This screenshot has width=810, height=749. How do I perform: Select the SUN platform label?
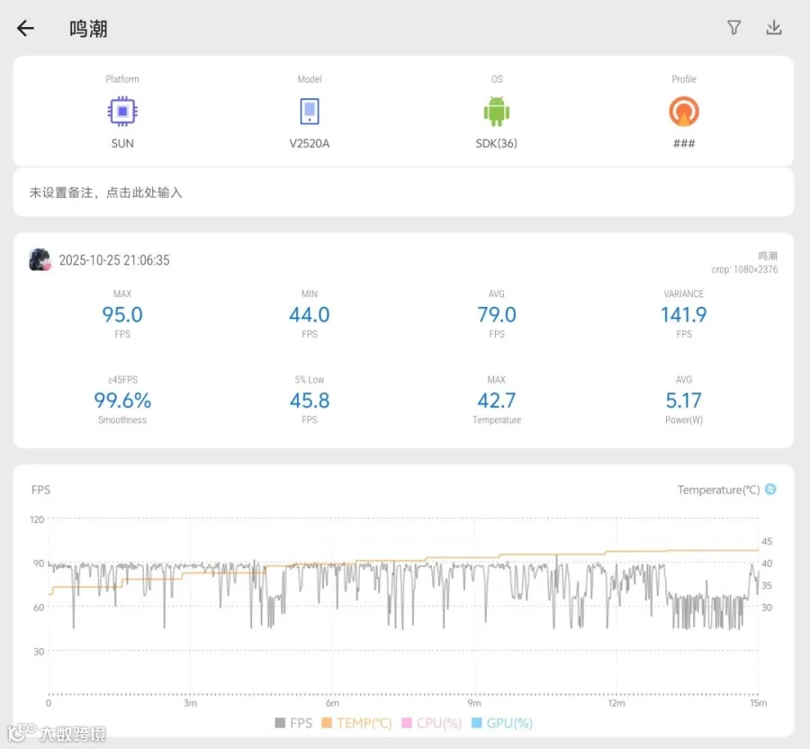pos(122,143)
